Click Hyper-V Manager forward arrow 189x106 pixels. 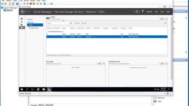5,4
